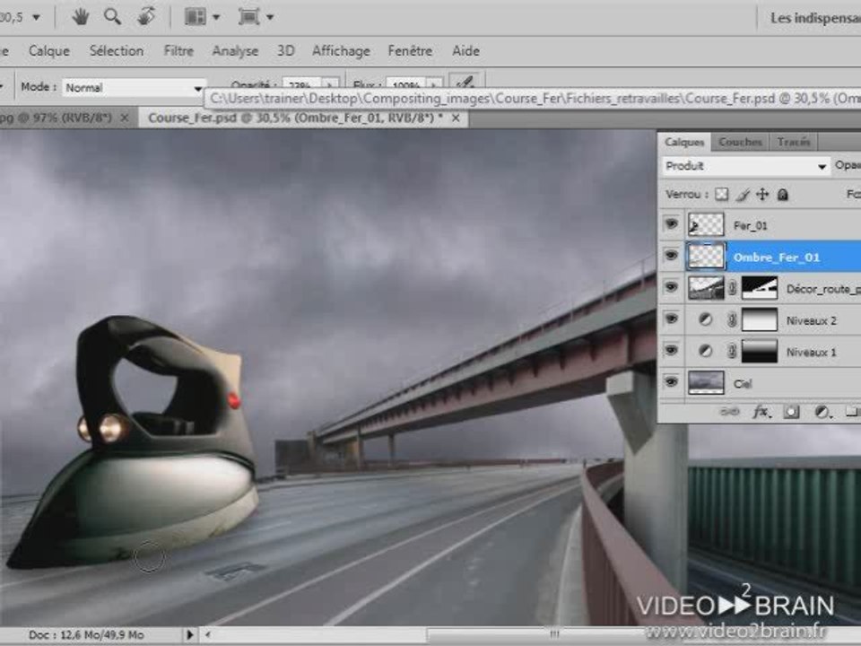This screenshot has height=646, width=861.
Task: Switch to the Couches tab
Action: click(740, 143)
